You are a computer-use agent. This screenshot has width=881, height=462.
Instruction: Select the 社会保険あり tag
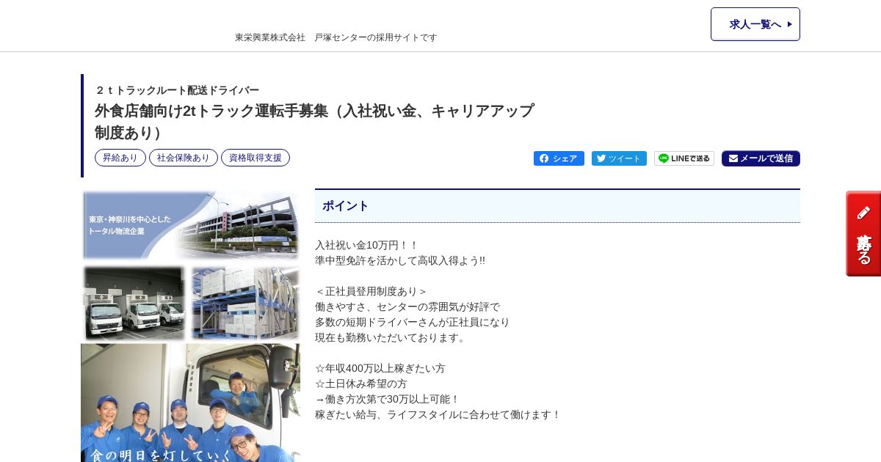tap(184, 158)
